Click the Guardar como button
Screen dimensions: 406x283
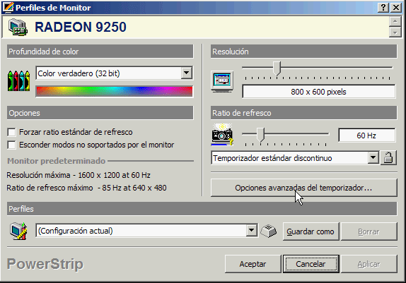coord(311,231)
